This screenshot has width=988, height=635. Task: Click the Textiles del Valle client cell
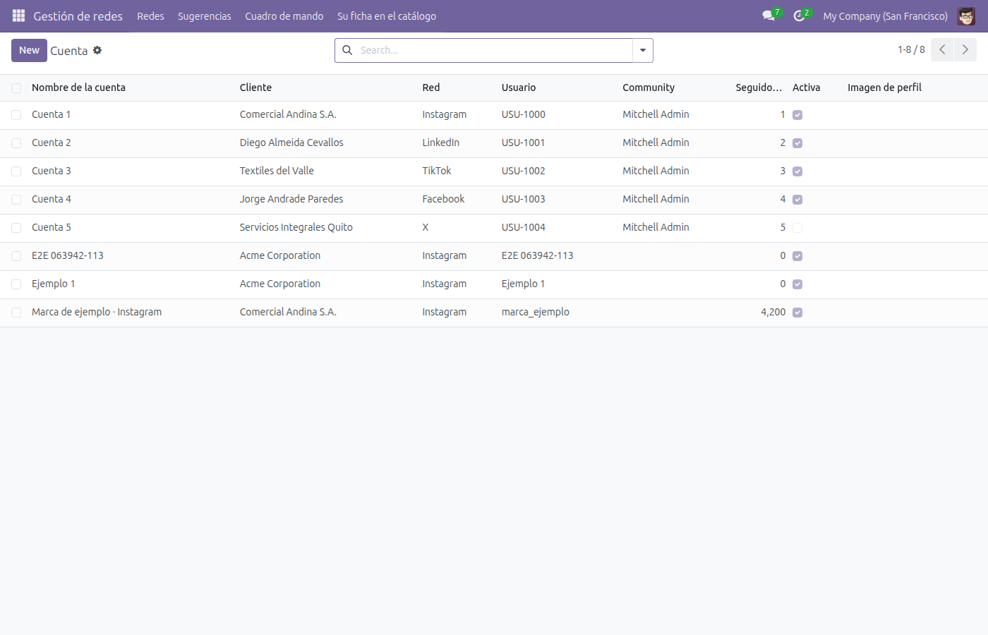(x=277, y=171)
